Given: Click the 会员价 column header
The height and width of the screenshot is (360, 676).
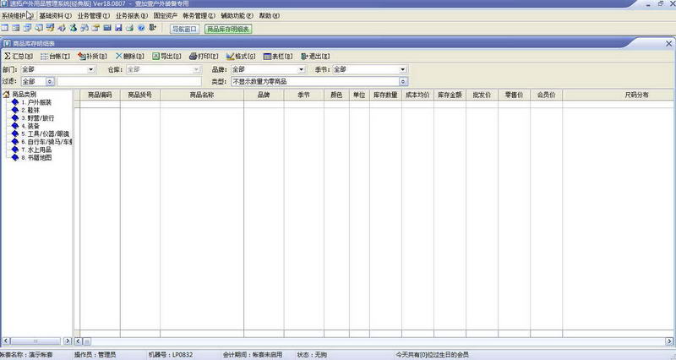Looking at the screenshot, I should click(546, 95).
